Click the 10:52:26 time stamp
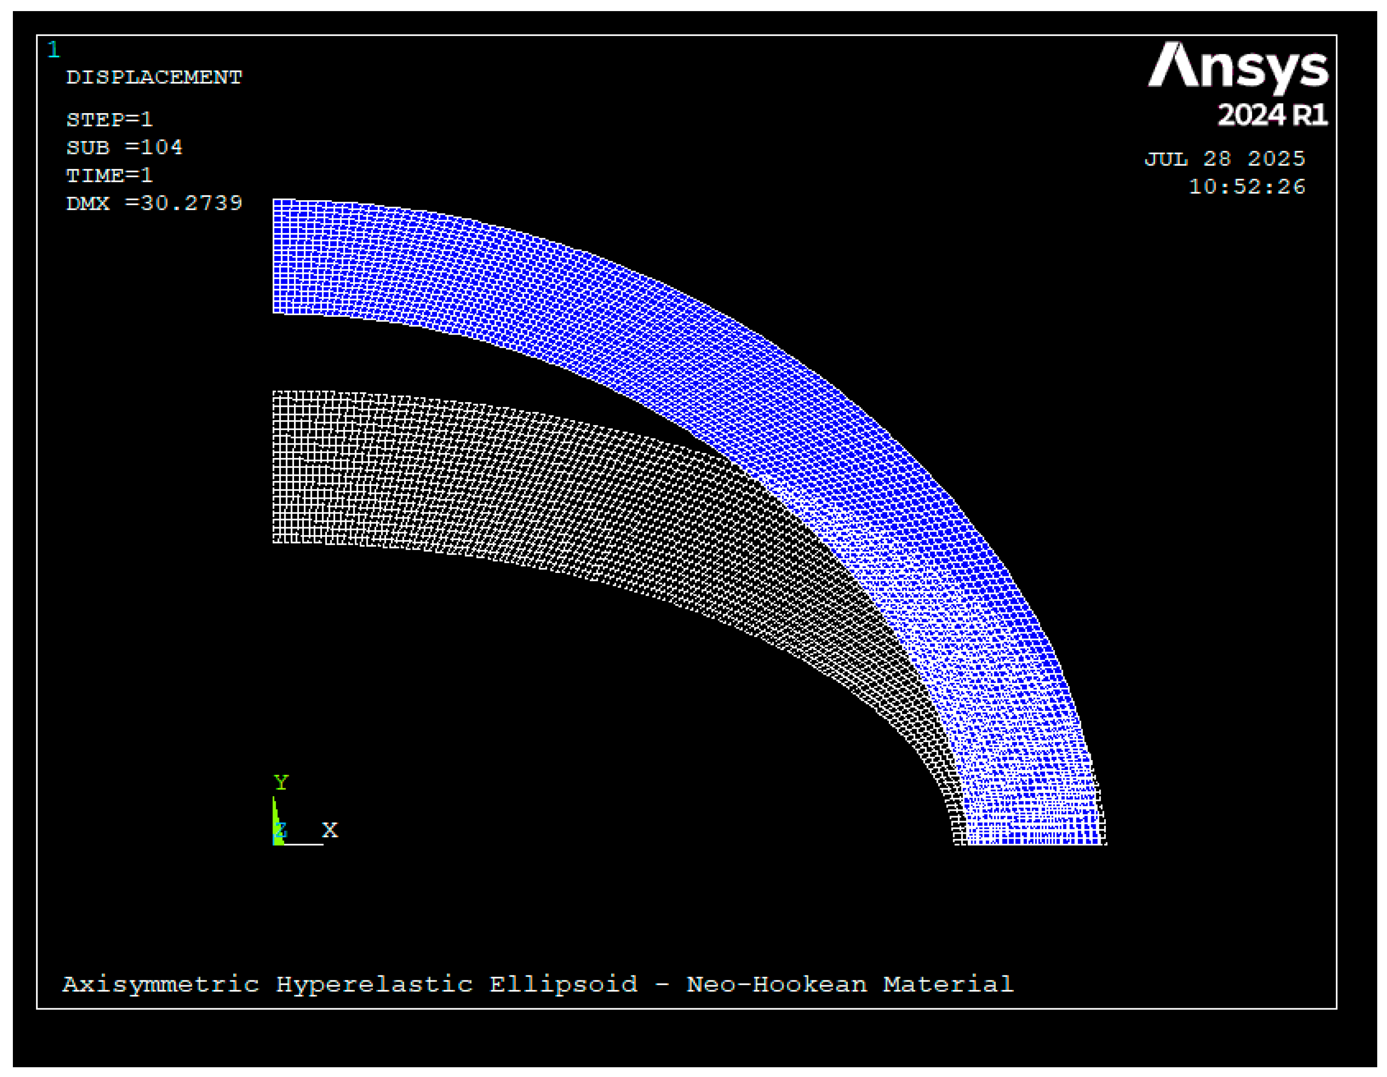 (1247, 186)
